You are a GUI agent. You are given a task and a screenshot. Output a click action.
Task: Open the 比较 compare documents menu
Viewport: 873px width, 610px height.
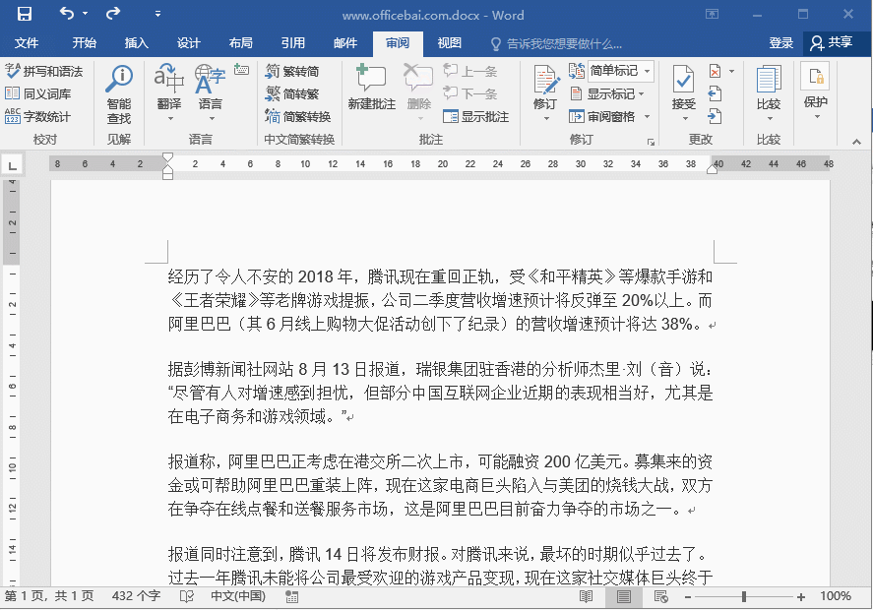click(x=769, y=92)
